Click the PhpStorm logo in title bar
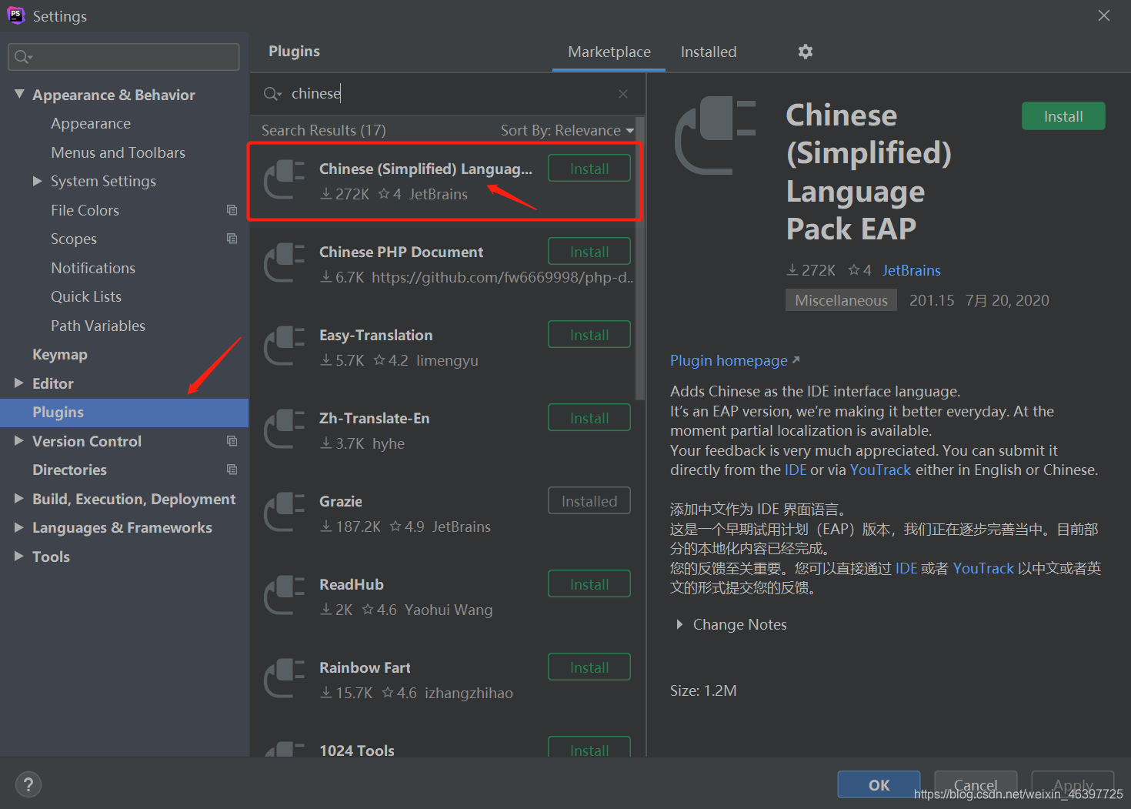Screen dimensions: 1131x809 (x=15, y=15)
